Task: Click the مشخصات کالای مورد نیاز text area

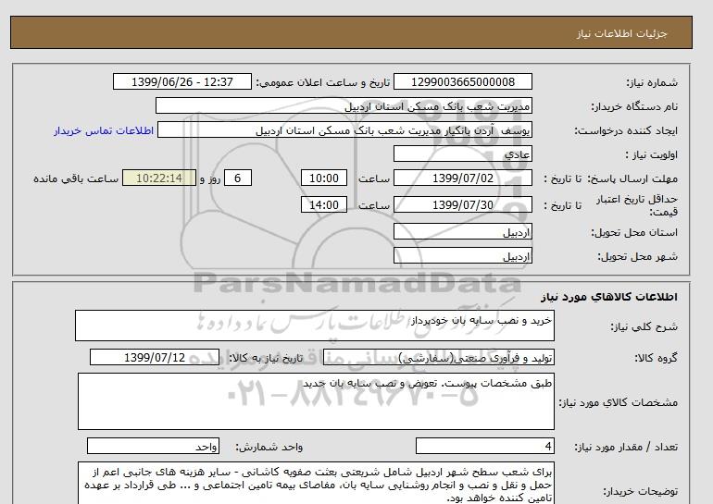Action: point(316,401)
